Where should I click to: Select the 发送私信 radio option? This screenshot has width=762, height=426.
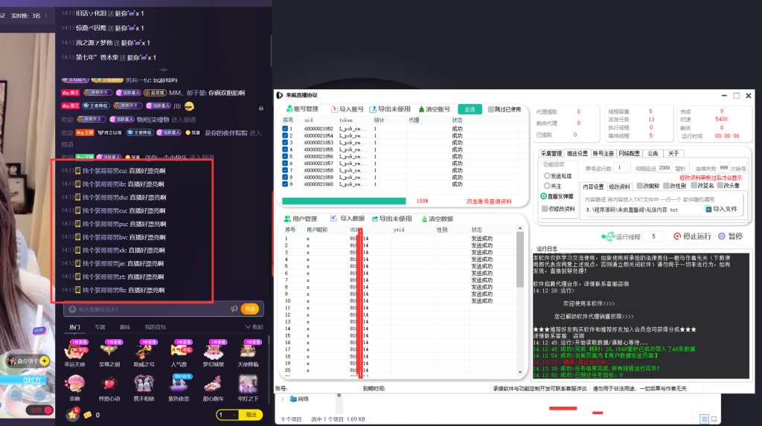(545, 175)
